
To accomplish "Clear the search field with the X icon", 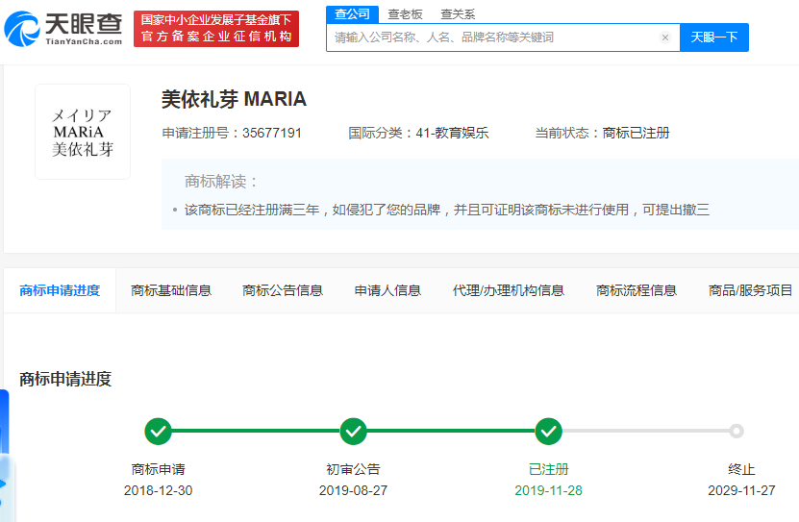I will [665, 37].
